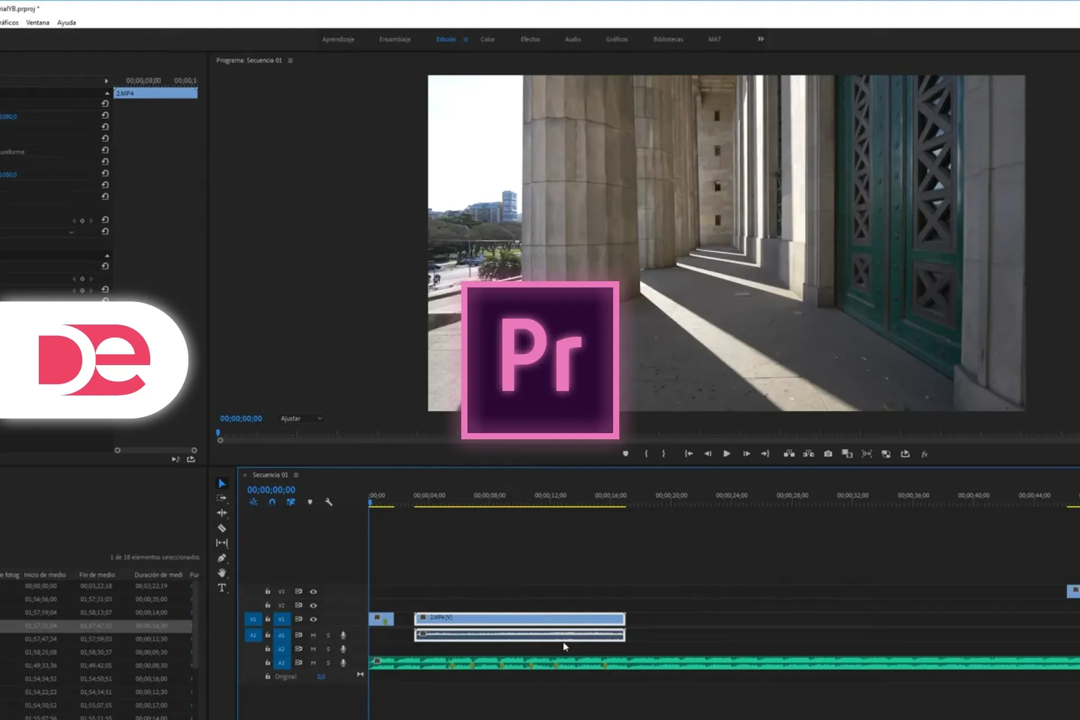This screenshot has width=1080, height=720.
Task: Select the green audio clip on A3
Action: (724, 663)
